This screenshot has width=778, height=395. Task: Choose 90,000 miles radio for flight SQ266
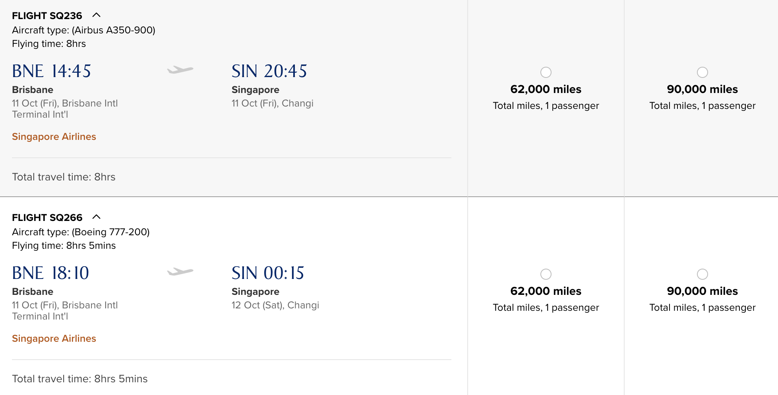click(x=703, y=274)
